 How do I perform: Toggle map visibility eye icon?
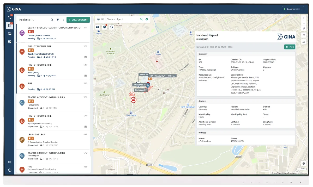click(97, 27)
